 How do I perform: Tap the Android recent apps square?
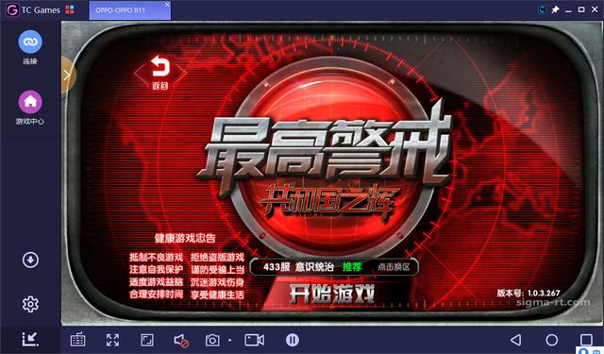coord(586,340)
